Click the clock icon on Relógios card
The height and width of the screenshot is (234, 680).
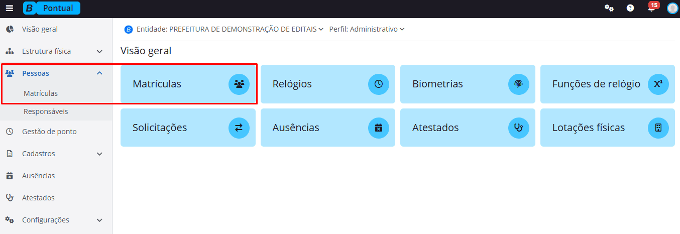tap(379, 84)
